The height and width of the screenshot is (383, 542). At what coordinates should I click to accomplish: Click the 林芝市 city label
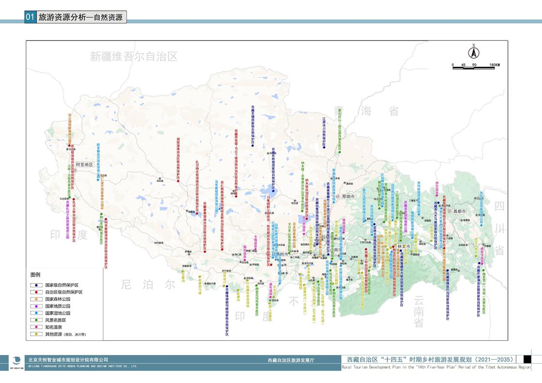pos(403,246)
